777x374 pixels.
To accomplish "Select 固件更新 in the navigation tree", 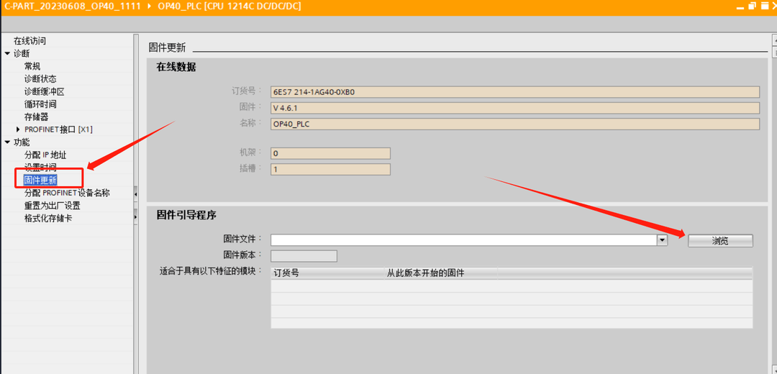I will 40,180.
